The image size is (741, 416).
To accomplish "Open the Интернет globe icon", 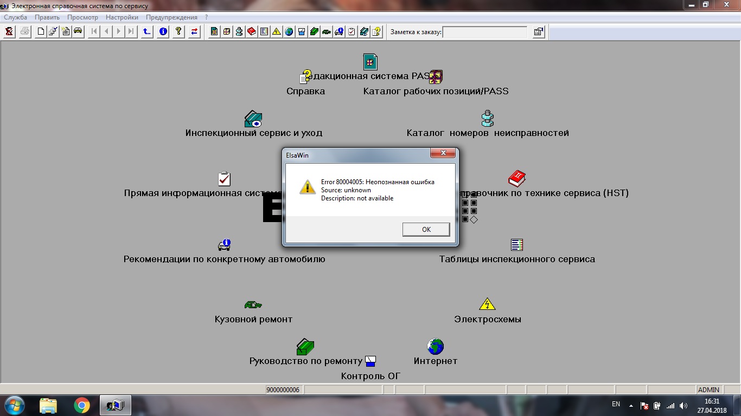I will pos(435,346).
